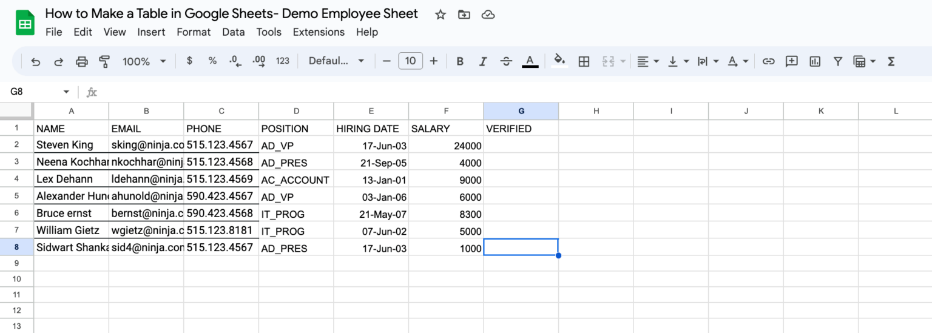
Task: Star the document with star icon
Action: tap(441, 15)
